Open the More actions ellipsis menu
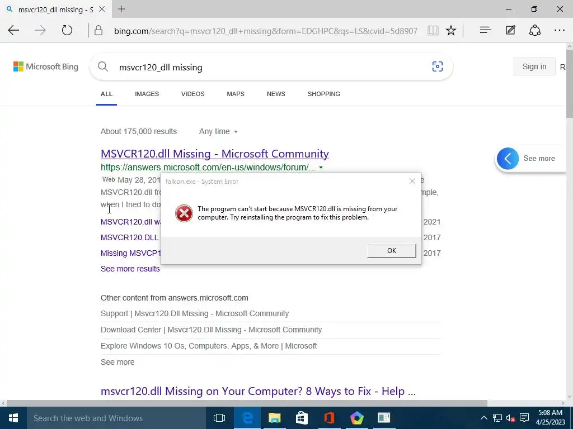 [x=560, y=30]
